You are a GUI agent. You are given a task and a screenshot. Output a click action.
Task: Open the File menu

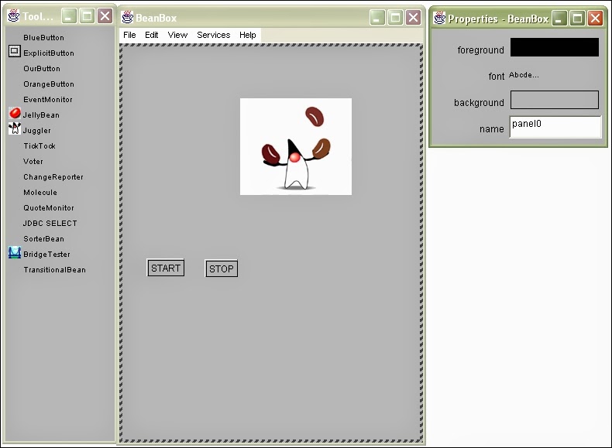click(x=129, y=35)
